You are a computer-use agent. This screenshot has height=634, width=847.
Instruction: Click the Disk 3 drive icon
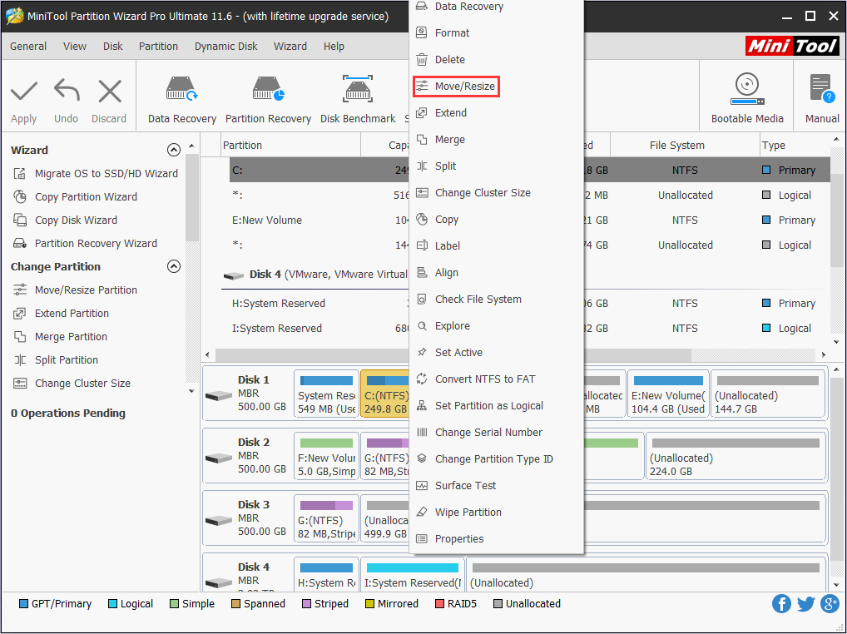(219, 521)
